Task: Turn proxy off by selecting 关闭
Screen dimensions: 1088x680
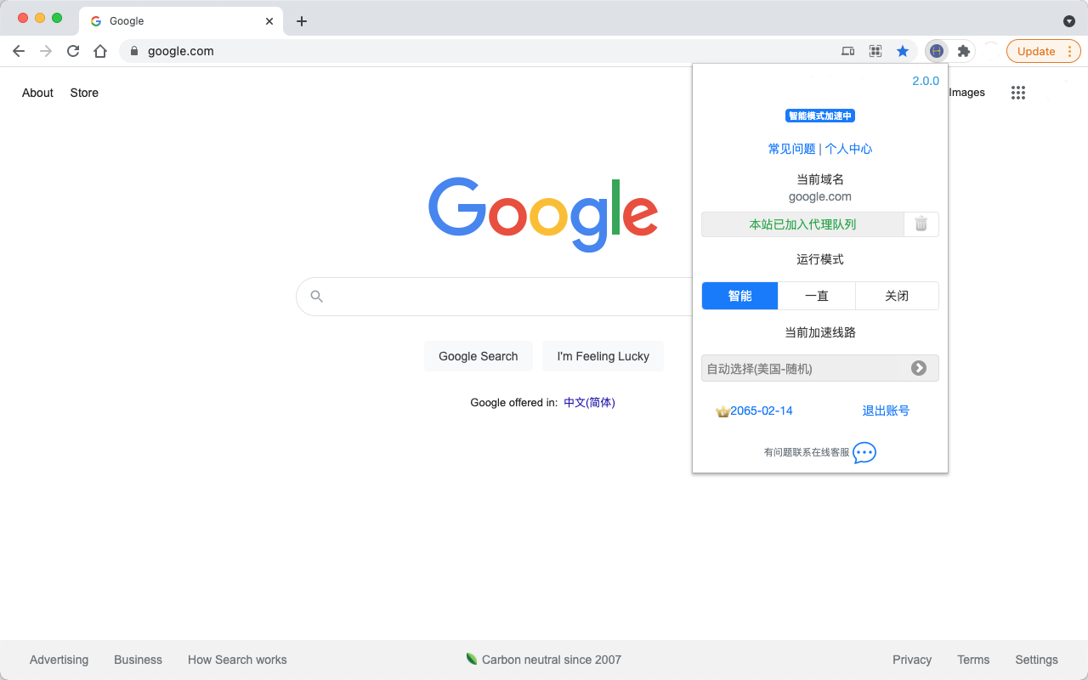Action: [x=897, y=296]
